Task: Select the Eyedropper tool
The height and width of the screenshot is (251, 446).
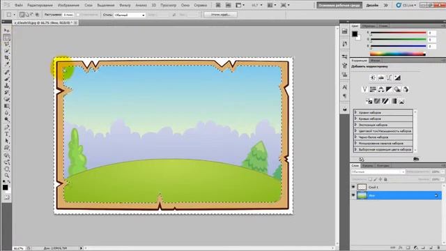Action: pyautogui.click(x=7, y=65)
